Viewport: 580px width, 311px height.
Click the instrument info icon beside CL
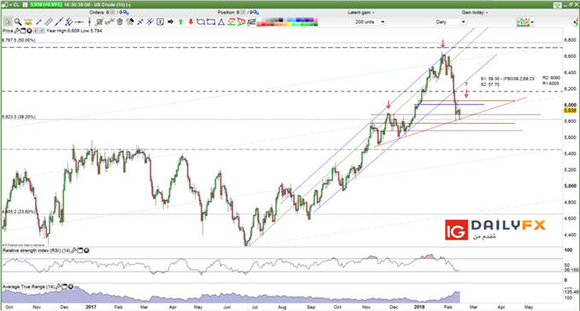coord(25,5)
